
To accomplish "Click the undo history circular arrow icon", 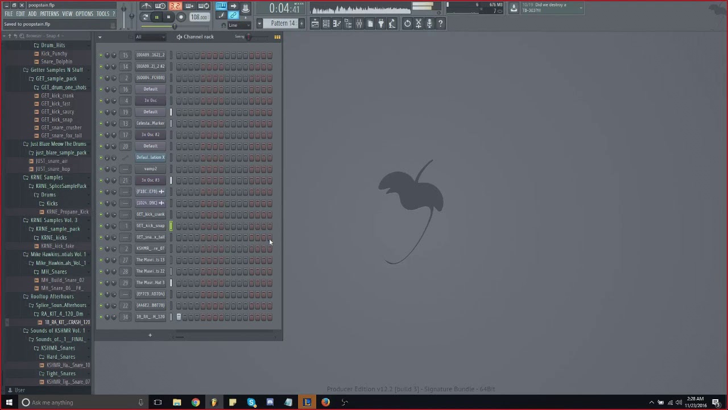I will [407, 23].
